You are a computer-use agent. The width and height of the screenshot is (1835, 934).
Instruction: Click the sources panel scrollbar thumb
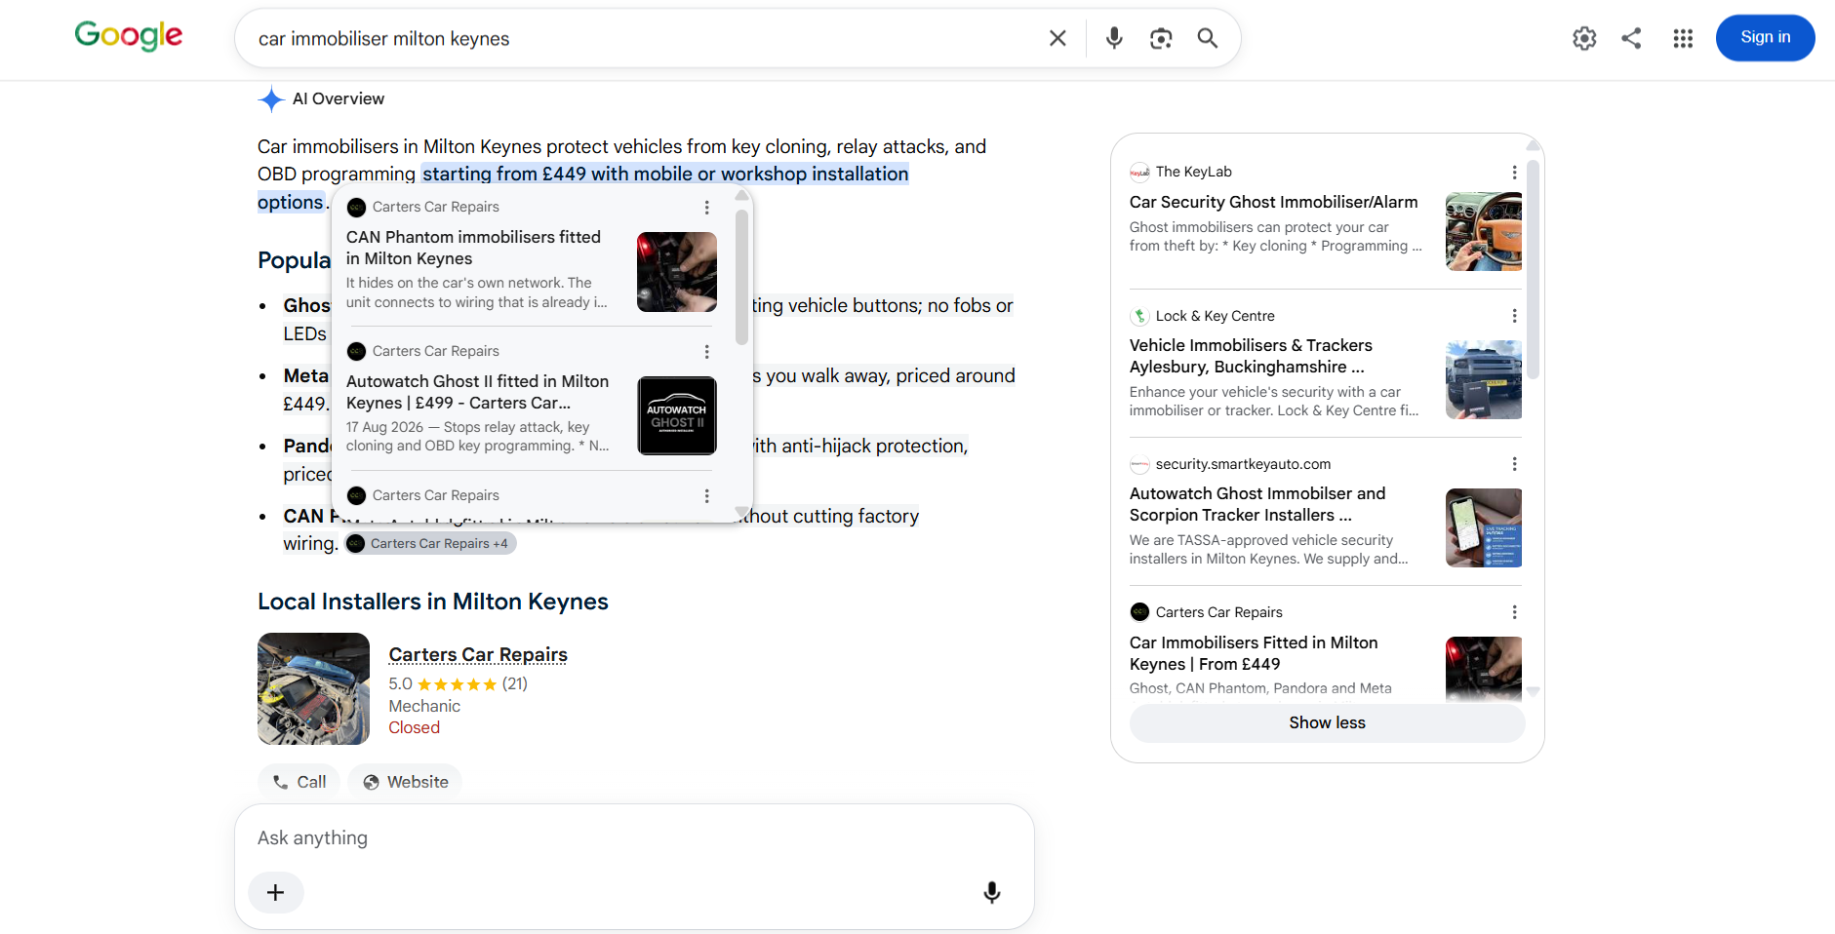click(x=1533, y=268)
